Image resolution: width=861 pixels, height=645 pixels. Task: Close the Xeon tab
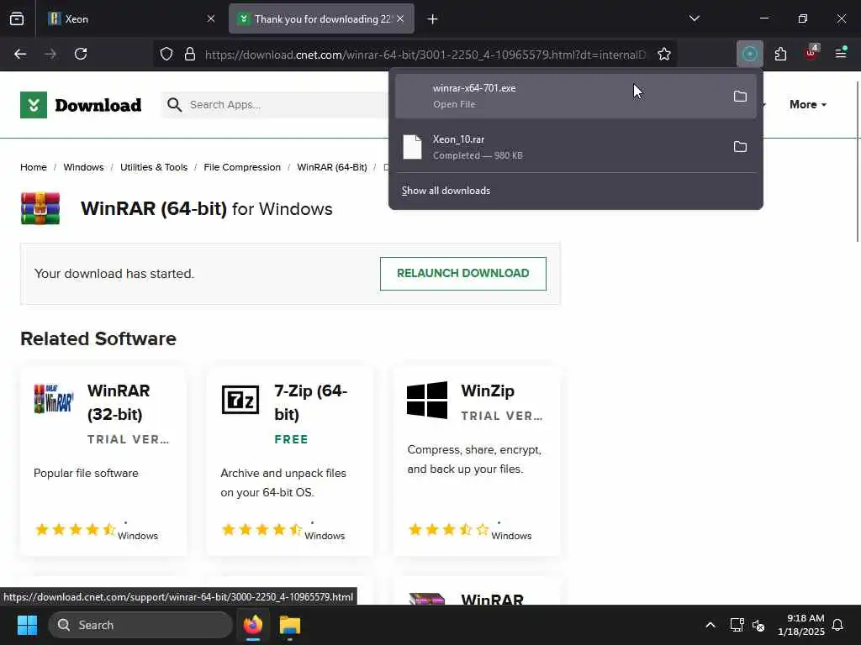pos(211,19)
